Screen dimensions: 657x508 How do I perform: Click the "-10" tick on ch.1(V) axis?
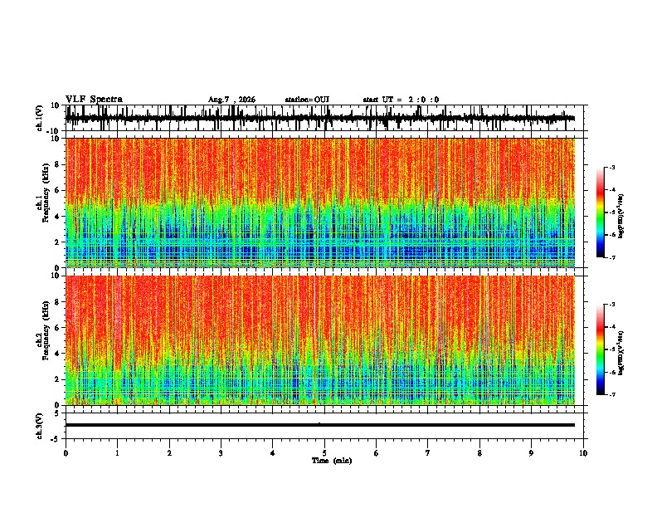pos(54,132)
